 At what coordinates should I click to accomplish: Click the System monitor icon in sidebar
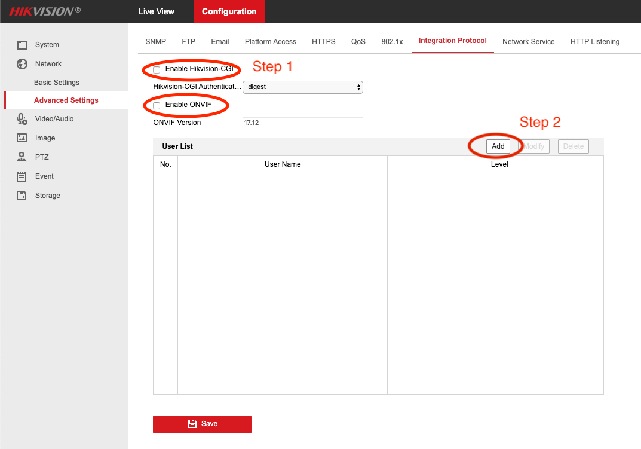[x=22, y=45]
